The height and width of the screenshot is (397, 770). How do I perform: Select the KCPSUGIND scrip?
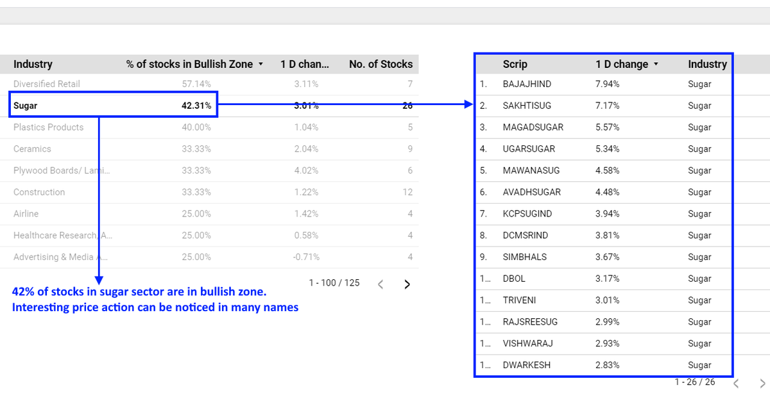click(527, 215)
